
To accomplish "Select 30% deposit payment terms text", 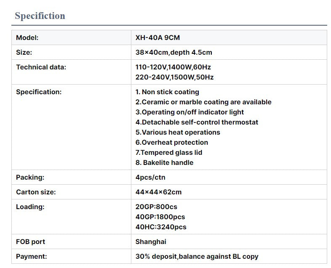I will [x=197, y=257].
